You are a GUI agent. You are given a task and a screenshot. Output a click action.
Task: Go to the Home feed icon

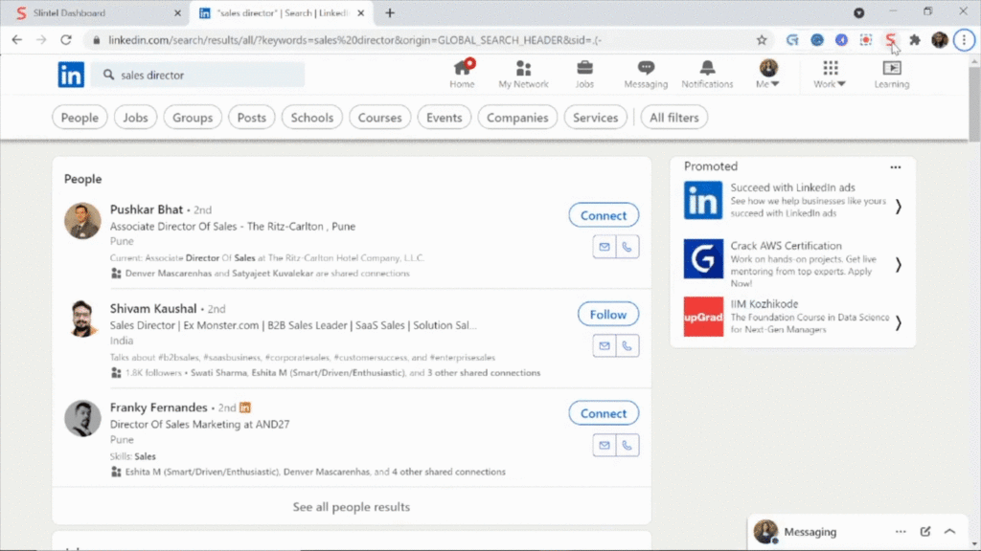[463, 68]
